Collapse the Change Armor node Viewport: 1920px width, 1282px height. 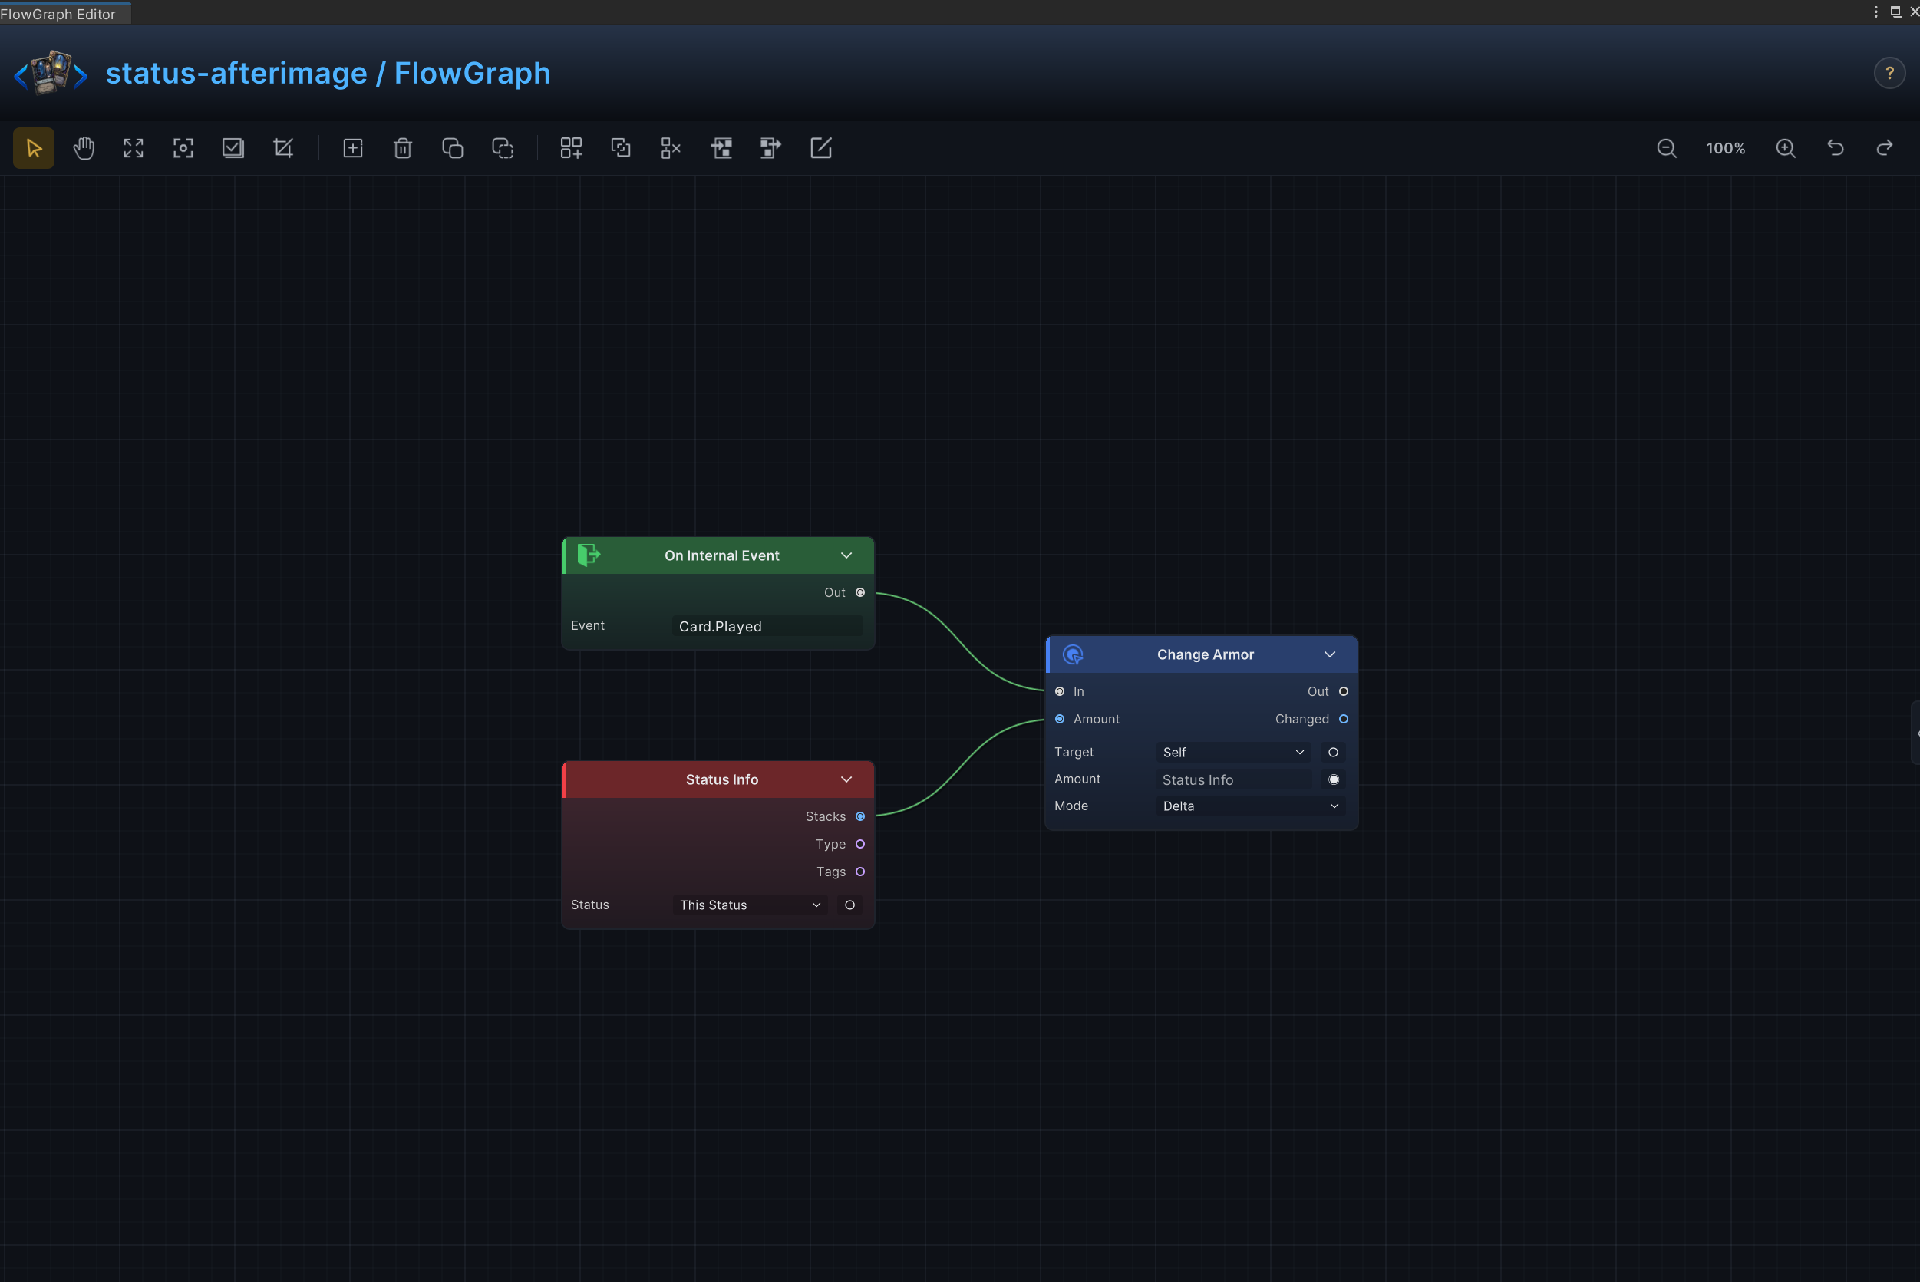pos(1330,654)
